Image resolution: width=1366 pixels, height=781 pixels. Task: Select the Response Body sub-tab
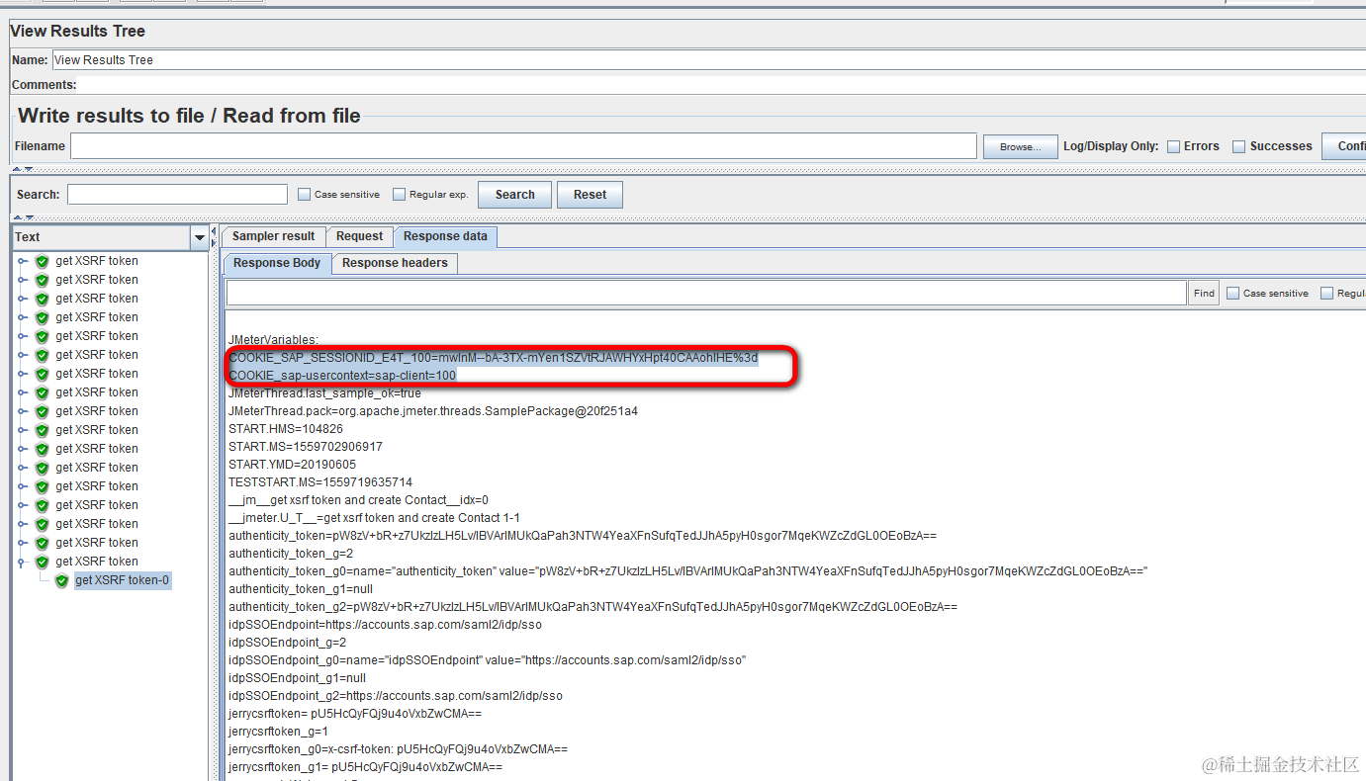(277, 263)
